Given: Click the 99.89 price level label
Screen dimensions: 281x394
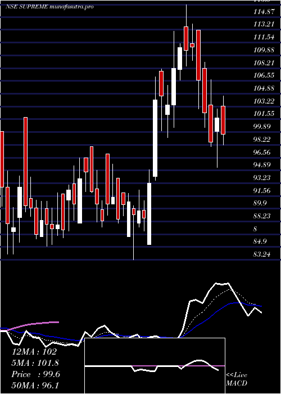Looking at the screenshot, I should click(264, 127).
